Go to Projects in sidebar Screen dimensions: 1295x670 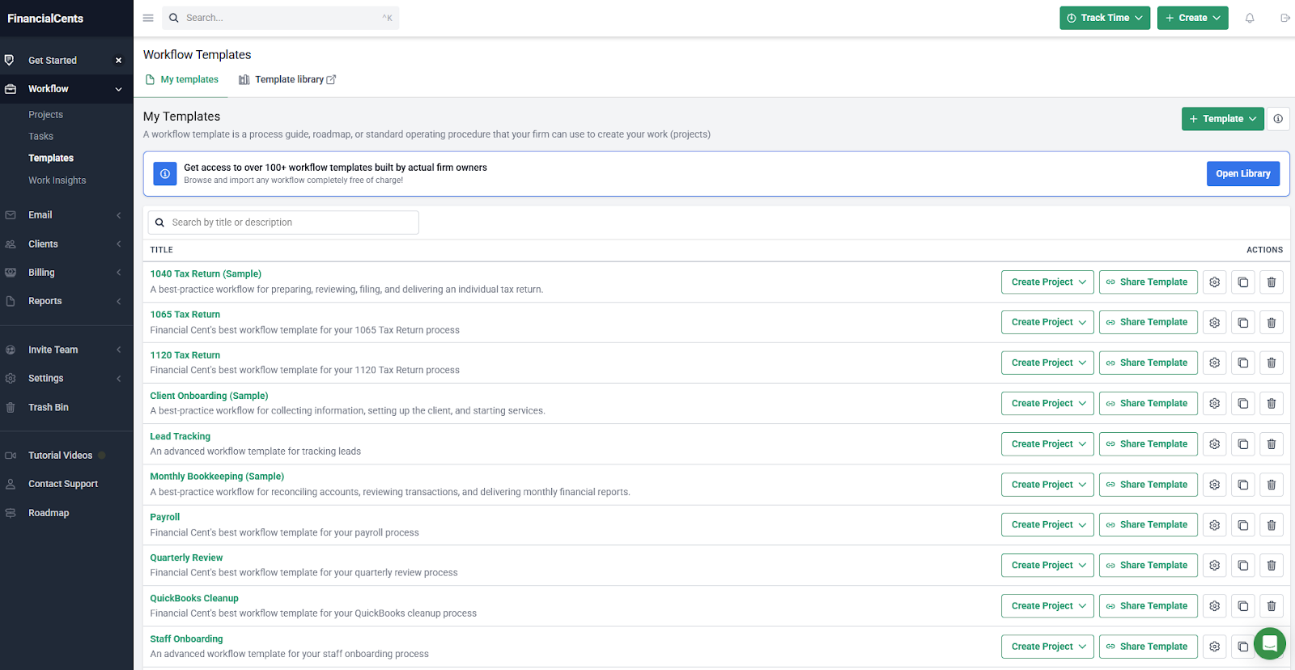pyautogui.click(x=45, y=115)
